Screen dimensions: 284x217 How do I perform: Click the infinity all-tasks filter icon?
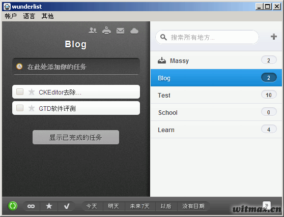point(31,206)
